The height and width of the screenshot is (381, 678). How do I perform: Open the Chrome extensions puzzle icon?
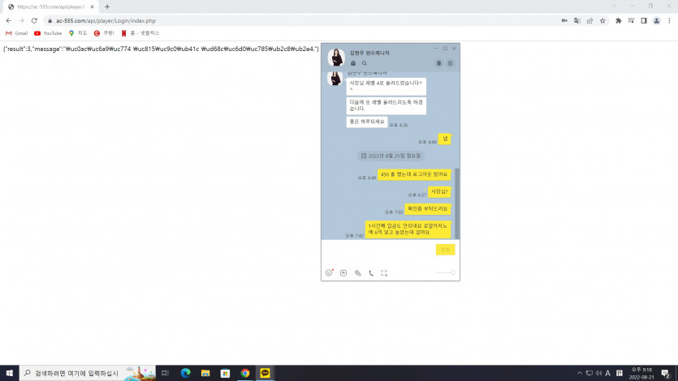pos(619,21)
